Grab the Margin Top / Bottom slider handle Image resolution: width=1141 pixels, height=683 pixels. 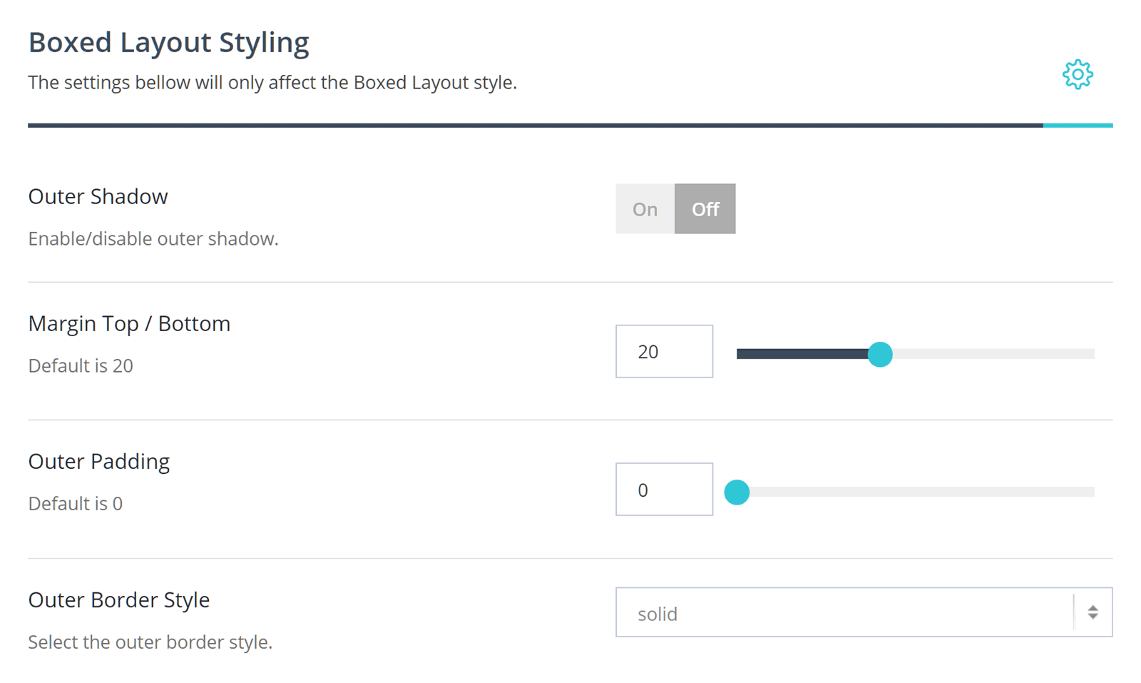[x=880, y=354]
